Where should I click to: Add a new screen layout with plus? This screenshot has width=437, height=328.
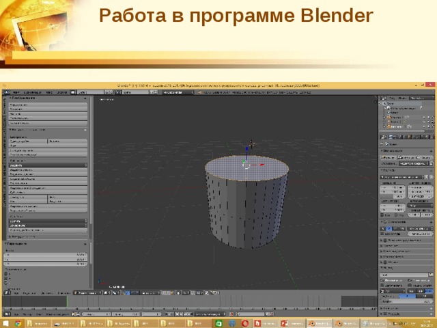point(107,92)
